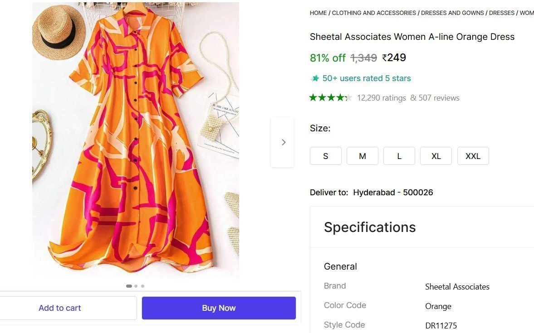The image size is (534, 333).
Task: Open '507 reviews' section
Action: [439, 97]
